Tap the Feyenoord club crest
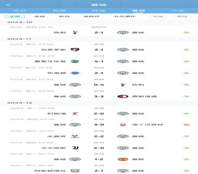Viewport: 198px width, 174px height. pyautogui.click(x=123, y=96)
